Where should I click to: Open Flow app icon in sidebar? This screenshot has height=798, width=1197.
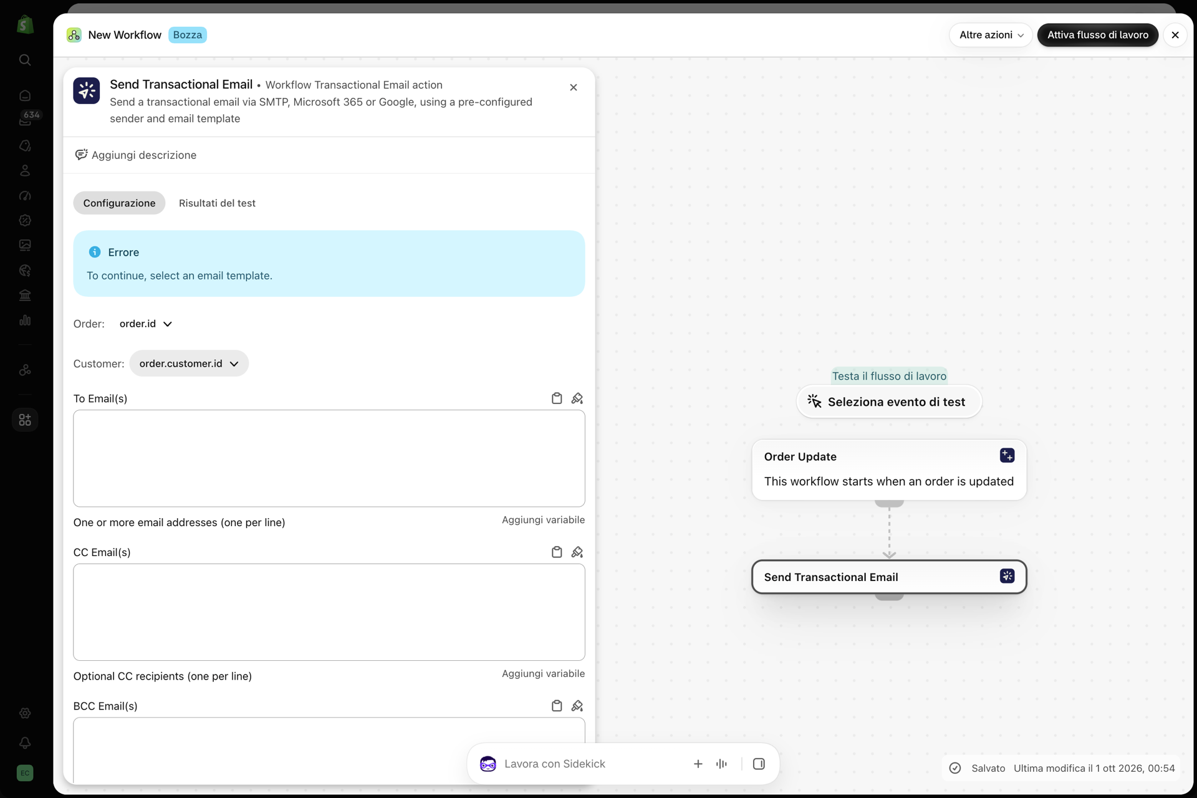coord(25,370)
